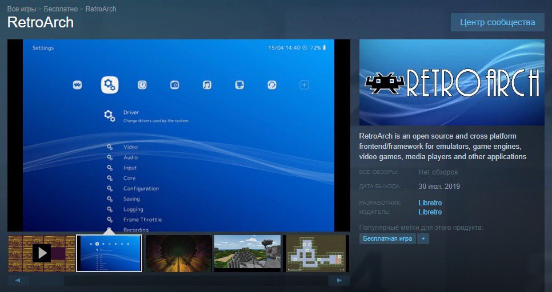Click the gear icon beside Audio
Screen dimensions: 552x292
pos(110,157)
